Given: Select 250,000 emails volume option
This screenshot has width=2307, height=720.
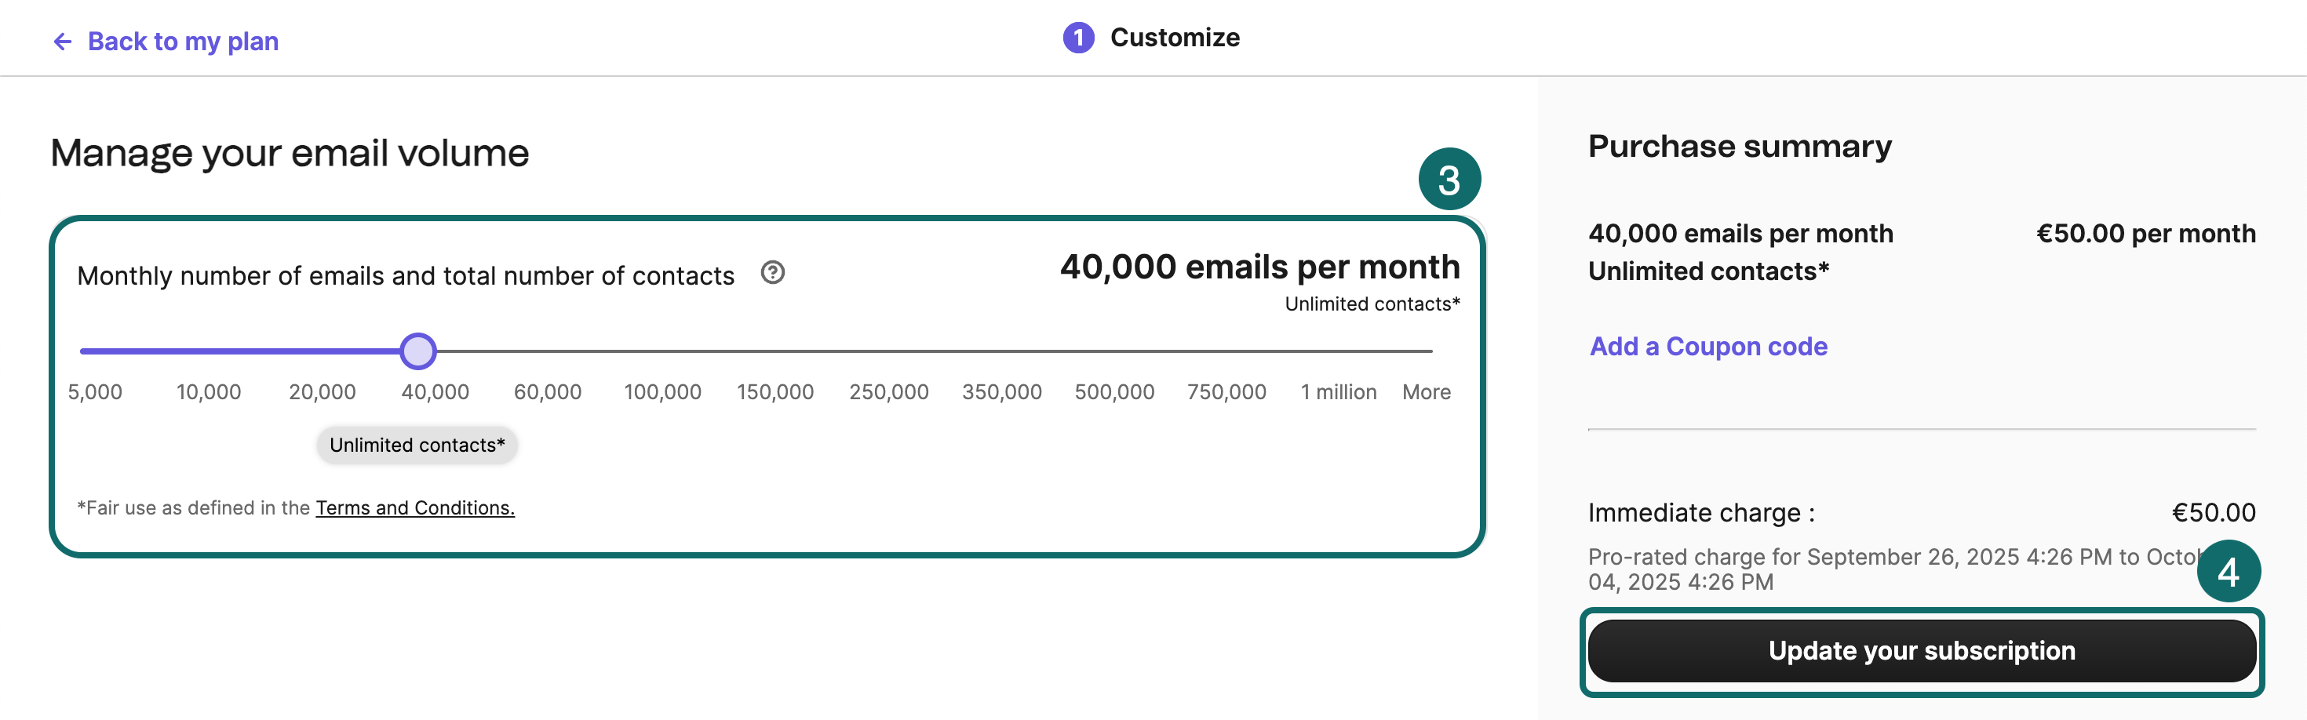Looking at the screenshot, I should (x=888, y=392).
